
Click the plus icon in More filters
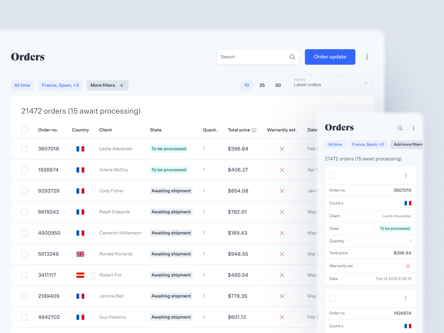point(122,85)
